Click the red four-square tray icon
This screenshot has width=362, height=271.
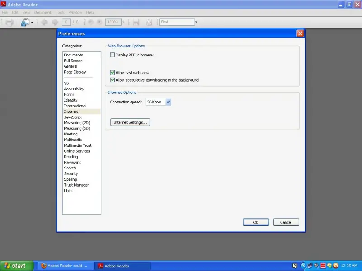pyautogui.click(x=323, y=266)
